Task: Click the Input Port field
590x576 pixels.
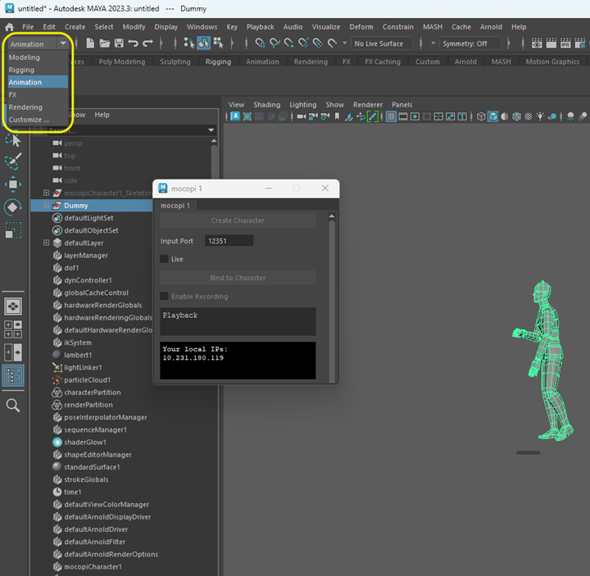Action: (229, 241)
